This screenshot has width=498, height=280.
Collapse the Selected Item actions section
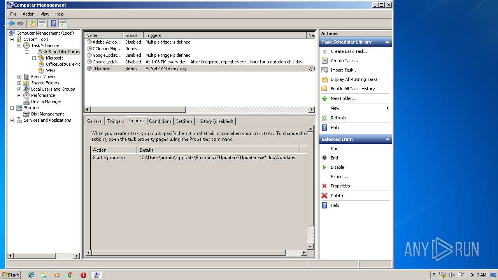[387, 139]
